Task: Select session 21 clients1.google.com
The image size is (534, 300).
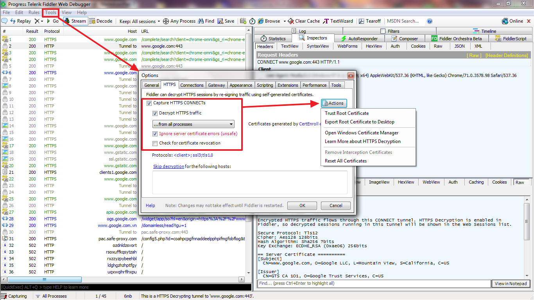Action: pos(124,172)
